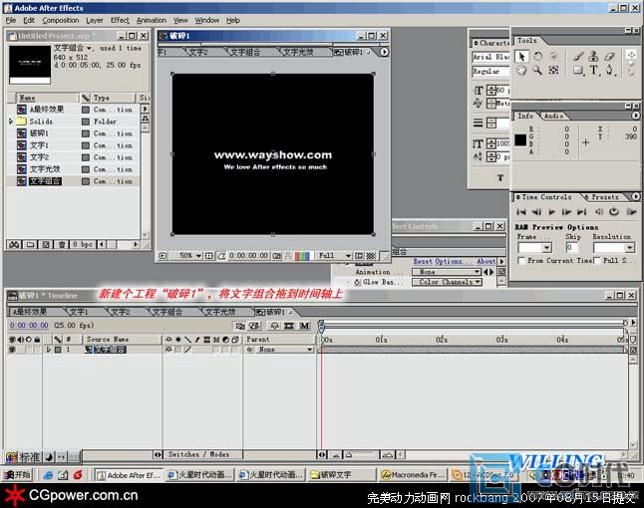Viewport: 644px width, 508px height.
Task: Enable Motion Blur switch in Timeline
Action: [304, 326]
